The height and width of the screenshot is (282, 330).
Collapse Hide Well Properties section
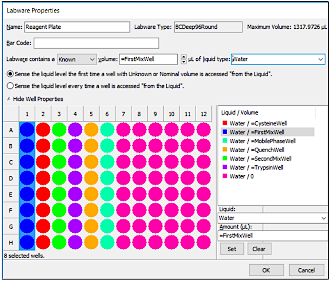pyautogui.click(x=35, y=99)
